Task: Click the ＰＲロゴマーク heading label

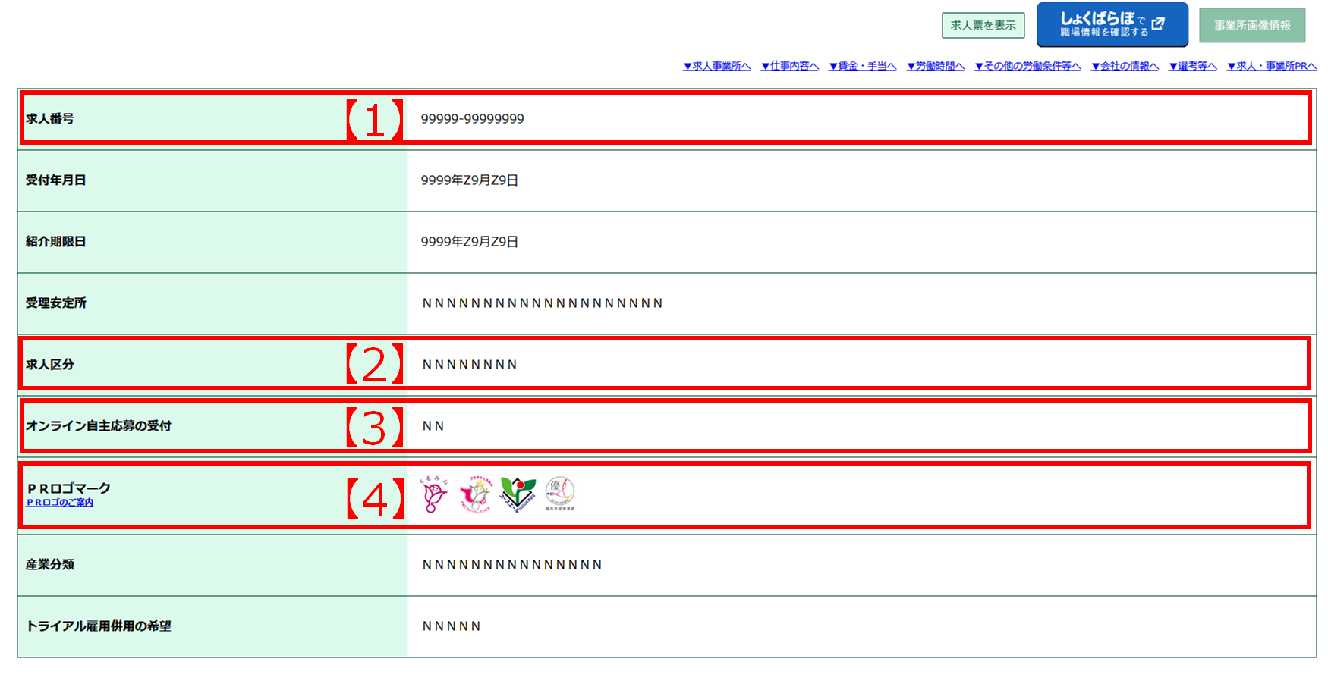Action: pos(69,488)
